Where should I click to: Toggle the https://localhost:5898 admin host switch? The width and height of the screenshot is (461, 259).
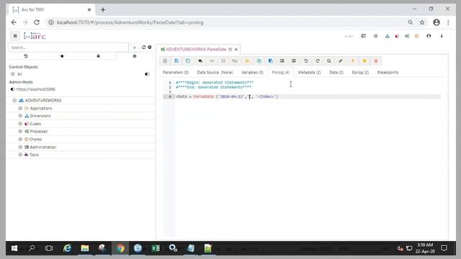(13, 89)
